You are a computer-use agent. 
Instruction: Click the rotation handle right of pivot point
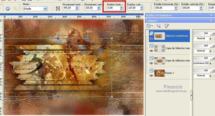[87, 67]
